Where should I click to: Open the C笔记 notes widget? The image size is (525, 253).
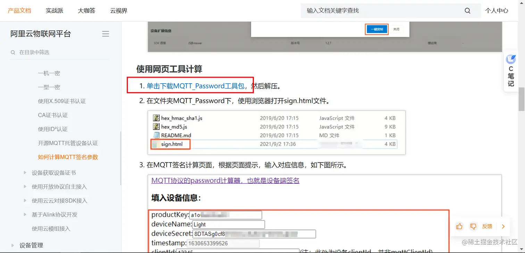coord(511,71)
